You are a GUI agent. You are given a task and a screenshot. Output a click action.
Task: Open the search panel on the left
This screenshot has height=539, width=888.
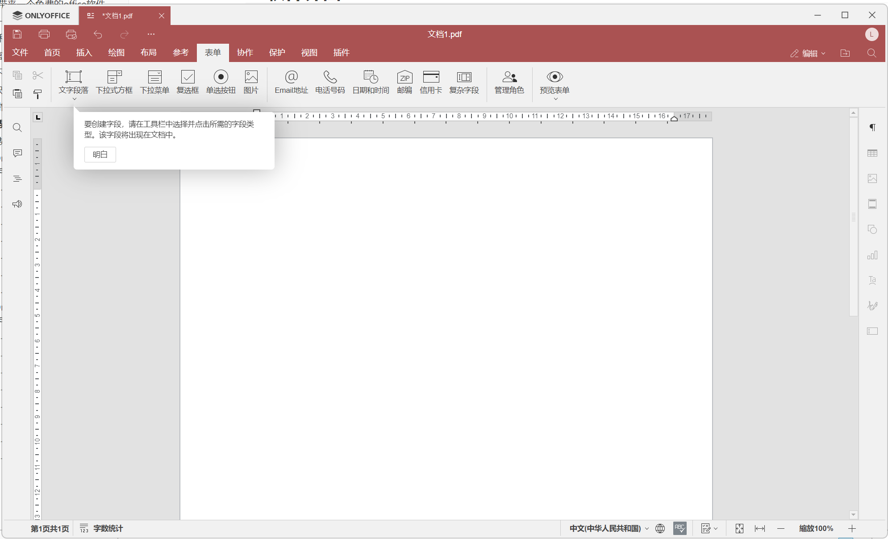[x=17, y=128]
